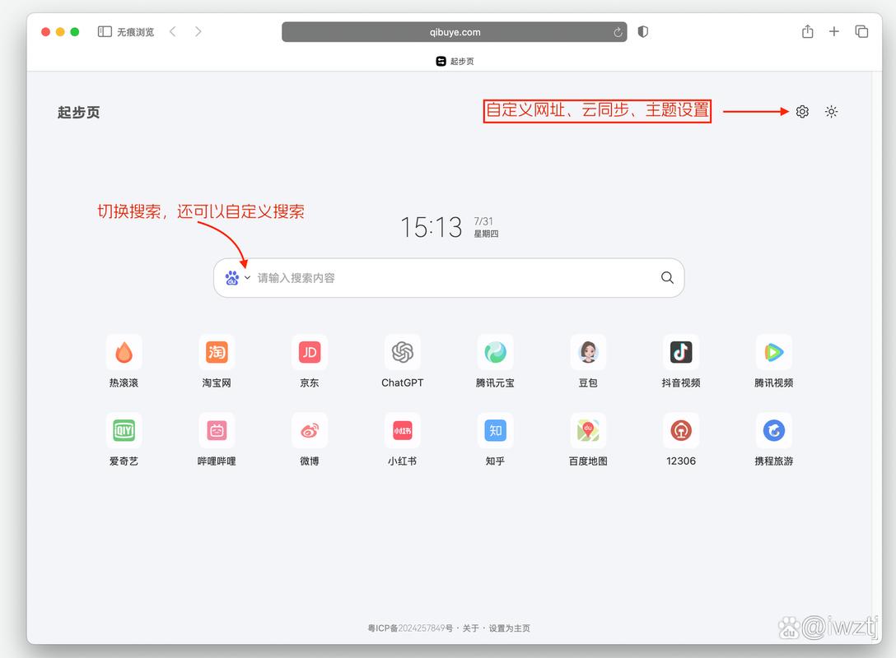Click the 起步页 page title
The image size is (896, 658).
click(78, 113)
